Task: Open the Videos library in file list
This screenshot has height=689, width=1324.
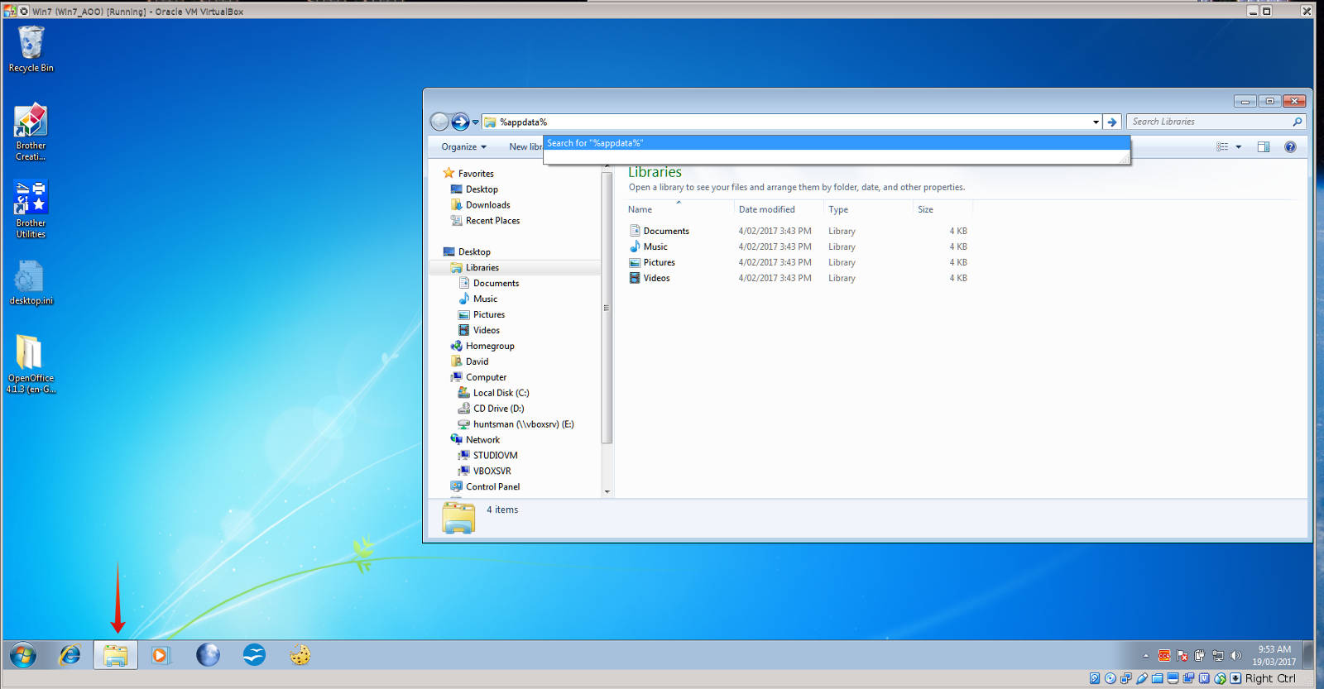Action: [657, 278]
